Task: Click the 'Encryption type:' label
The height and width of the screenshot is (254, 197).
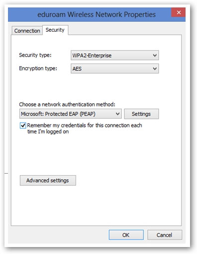Action: [38, 68]
